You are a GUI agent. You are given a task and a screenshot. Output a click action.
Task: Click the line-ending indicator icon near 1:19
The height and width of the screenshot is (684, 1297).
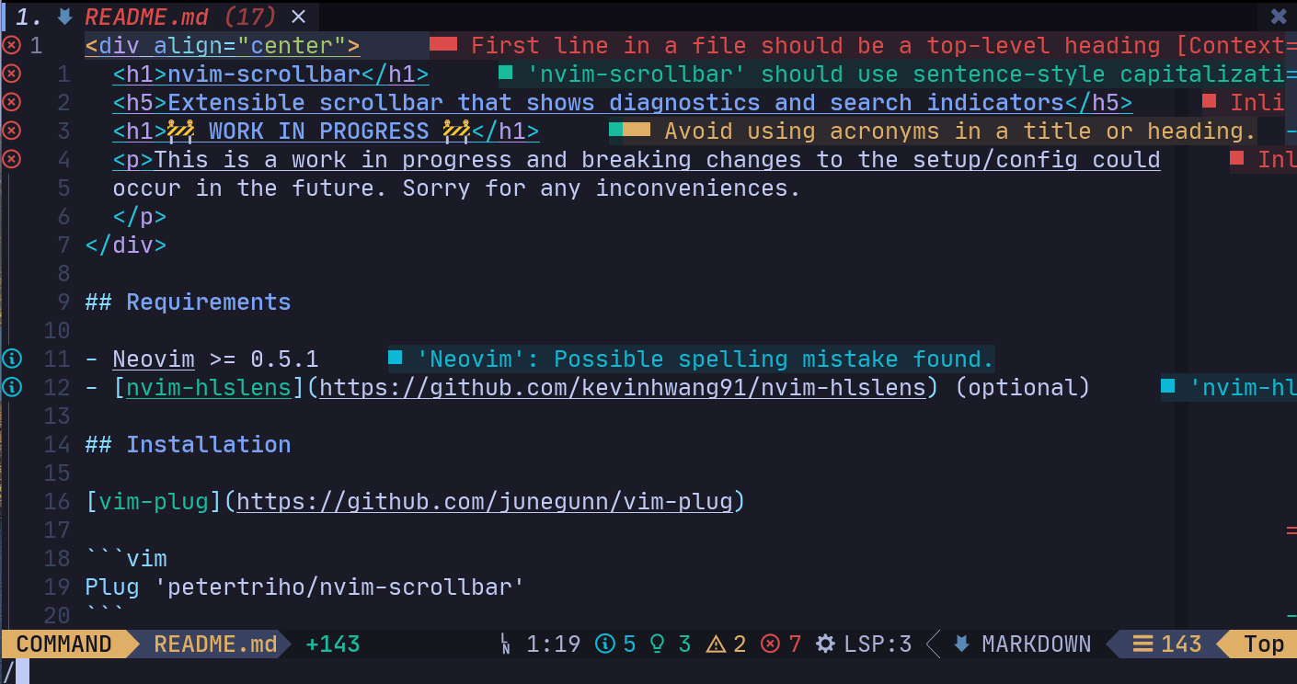(506, 644)
